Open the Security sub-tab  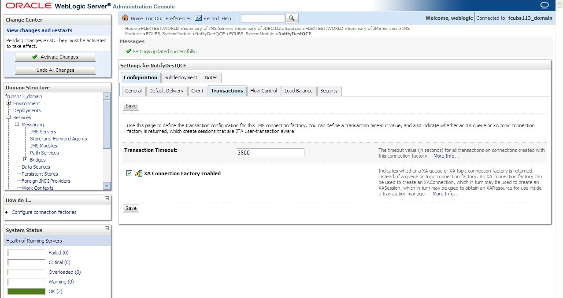click(x=329, y=91)
